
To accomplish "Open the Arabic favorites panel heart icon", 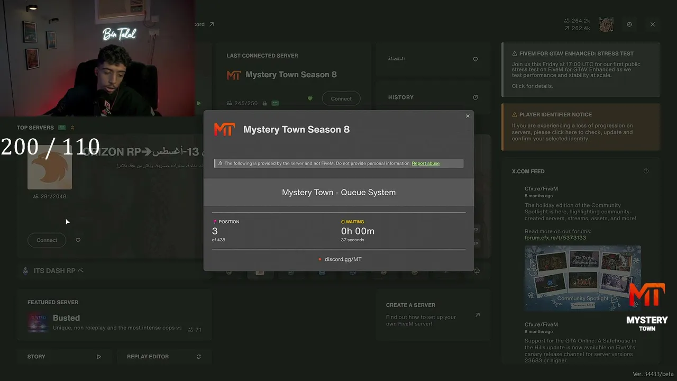I will [x=475, y=59].
